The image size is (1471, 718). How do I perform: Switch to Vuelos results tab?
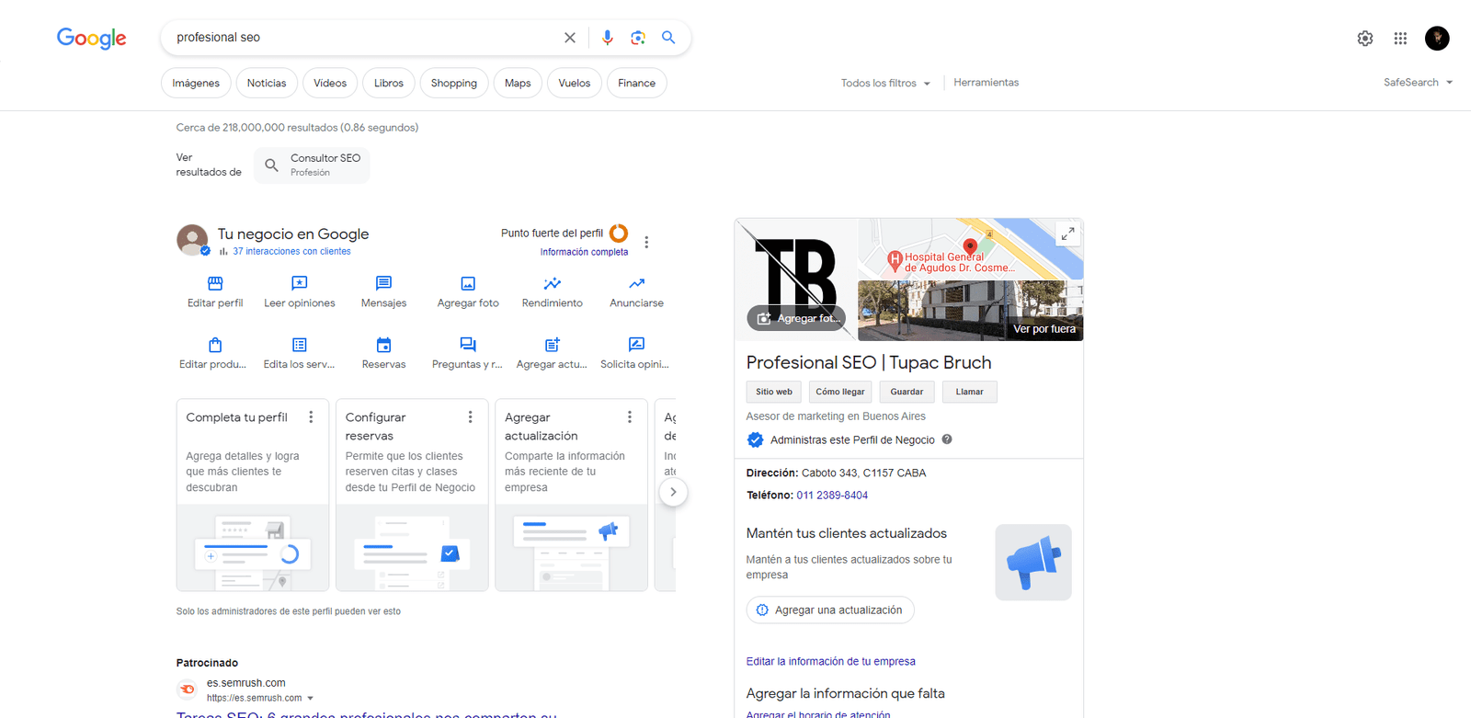[575, 83]
